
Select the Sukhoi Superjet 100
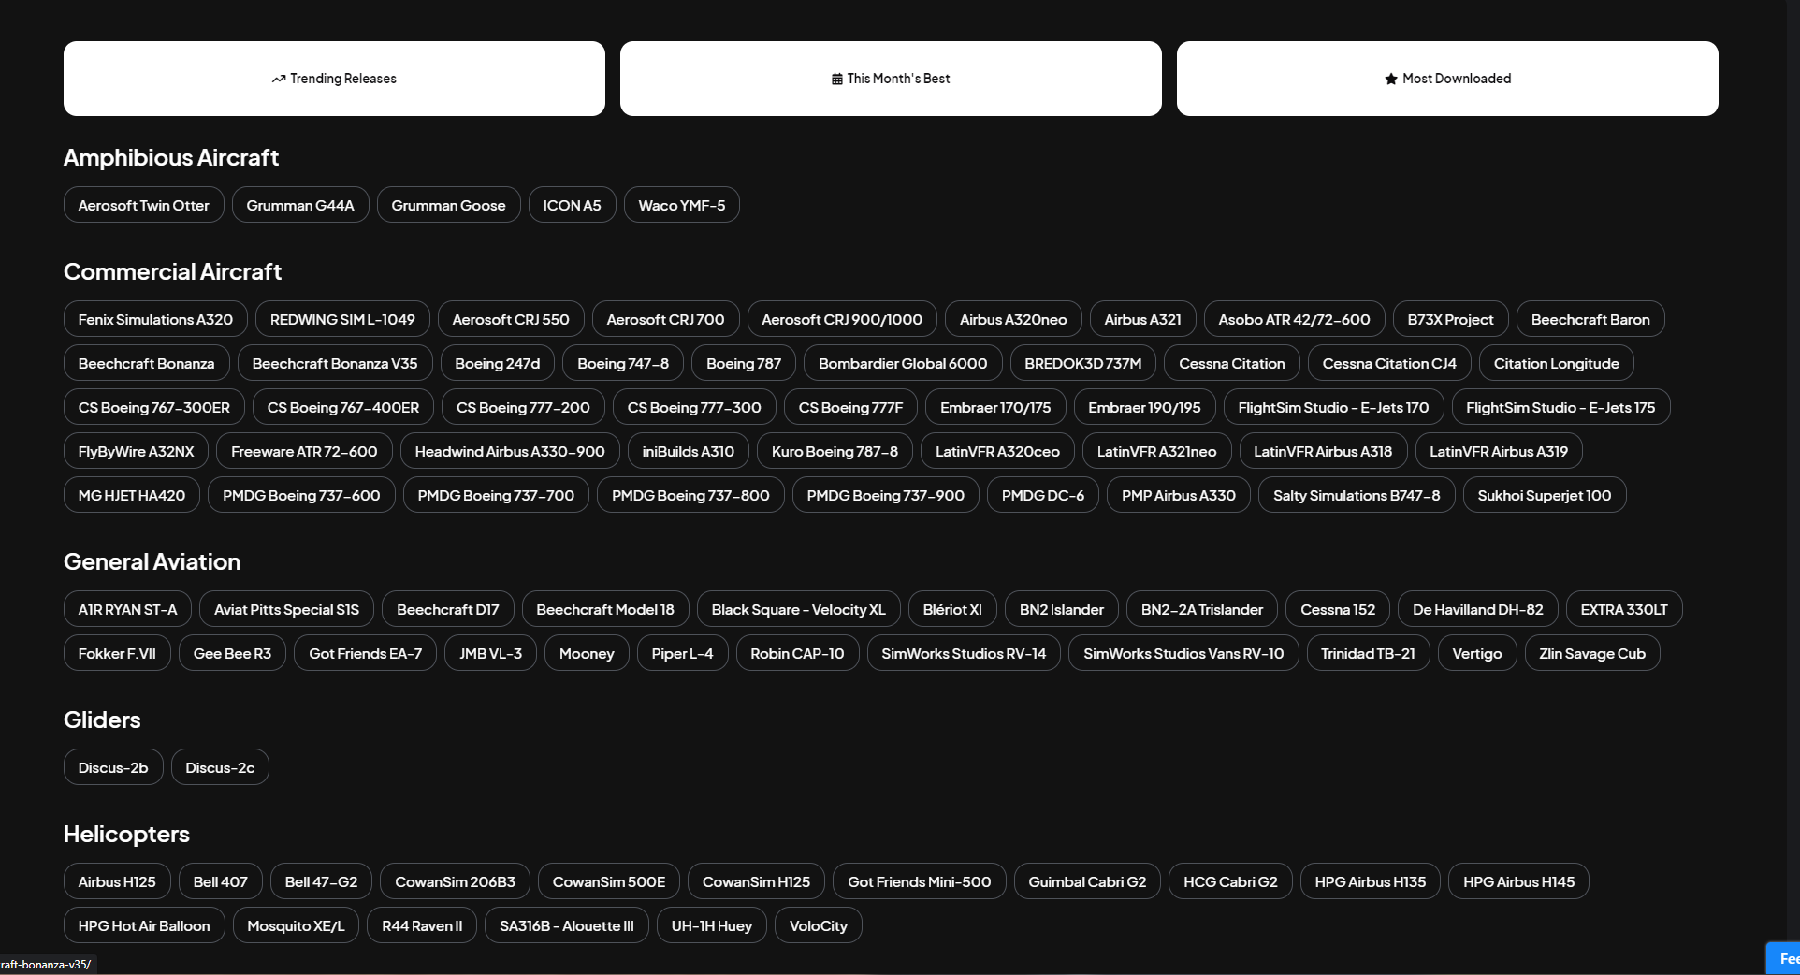(x=1544, y=495)
